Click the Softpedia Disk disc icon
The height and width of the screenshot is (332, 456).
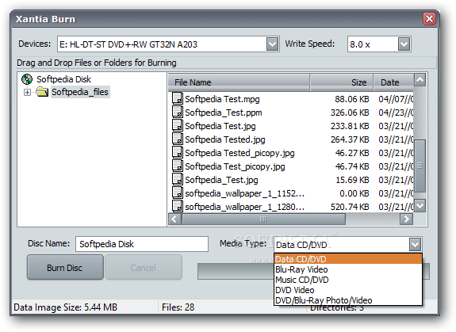tap(27, 79)
